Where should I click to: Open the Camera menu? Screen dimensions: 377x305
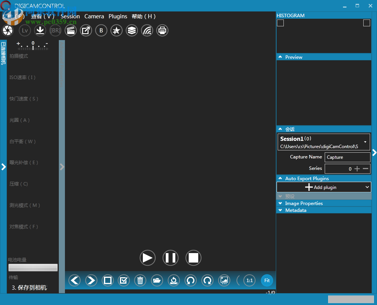point(94,16)
